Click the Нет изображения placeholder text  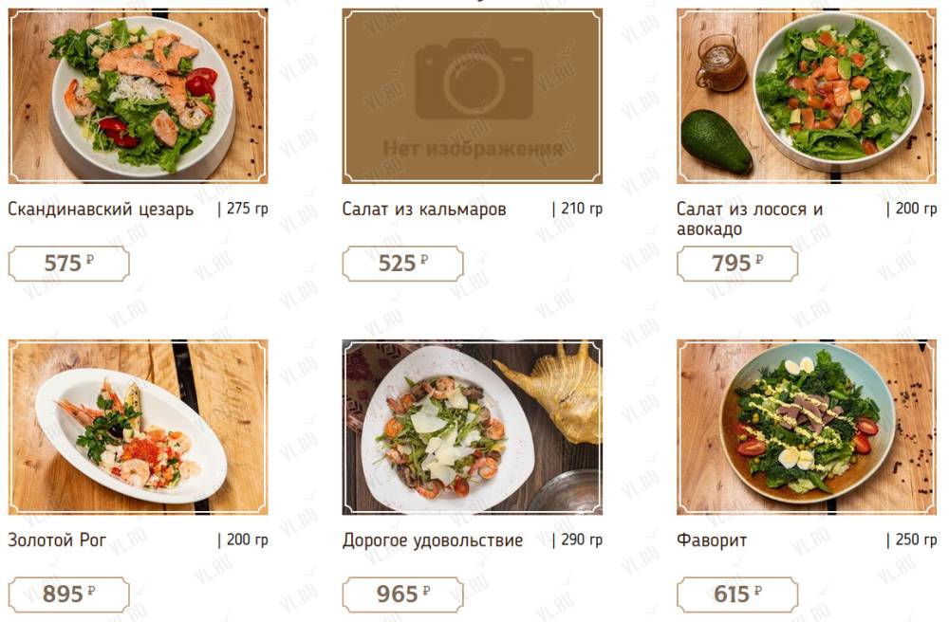click(473, 148)
